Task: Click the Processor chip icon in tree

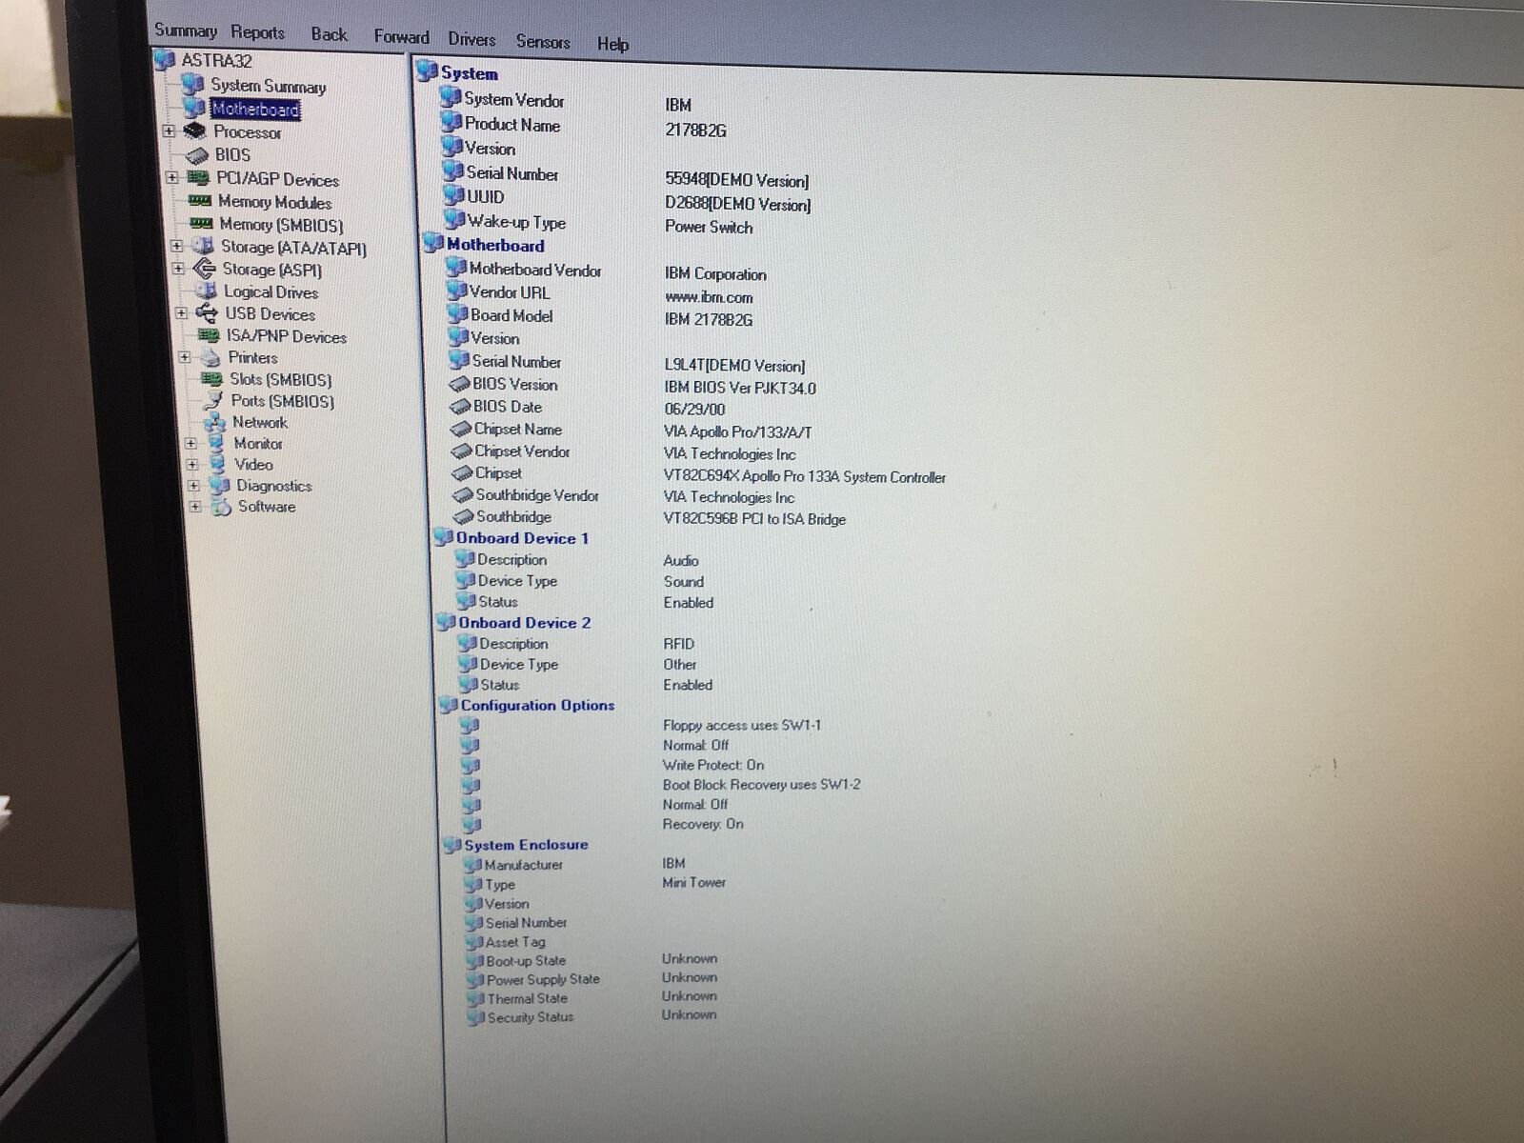Action: point(194,131)
